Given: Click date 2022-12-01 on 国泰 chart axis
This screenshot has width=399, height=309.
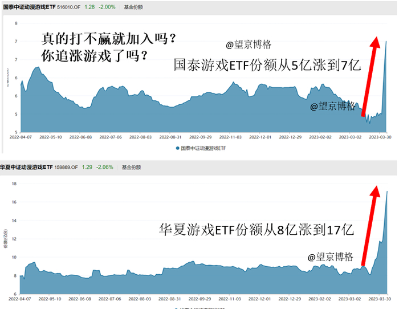Looking at the screenshot, I should 260,137.
